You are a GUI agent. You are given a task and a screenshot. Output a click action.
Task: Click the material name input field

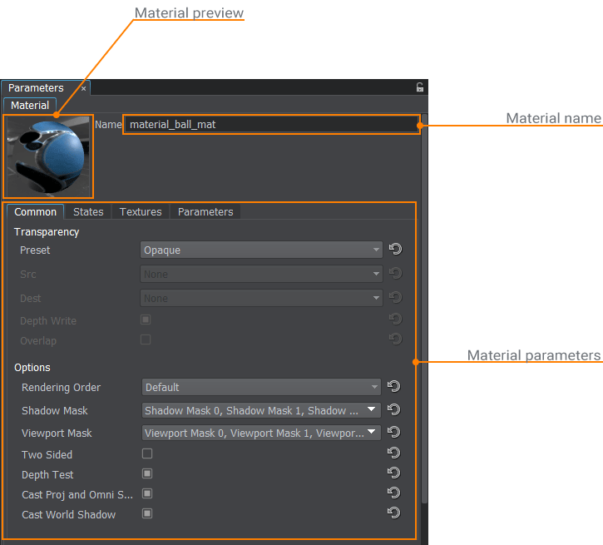coord(270,125)
